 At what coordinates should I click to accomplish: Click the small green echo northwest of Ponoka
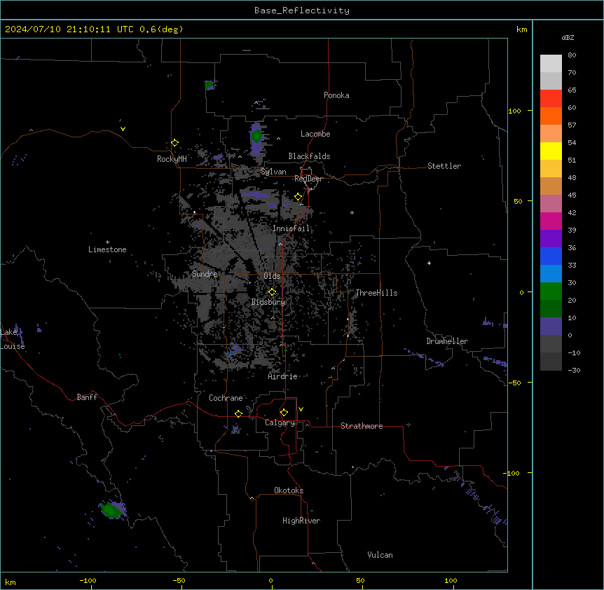(210, 85)
